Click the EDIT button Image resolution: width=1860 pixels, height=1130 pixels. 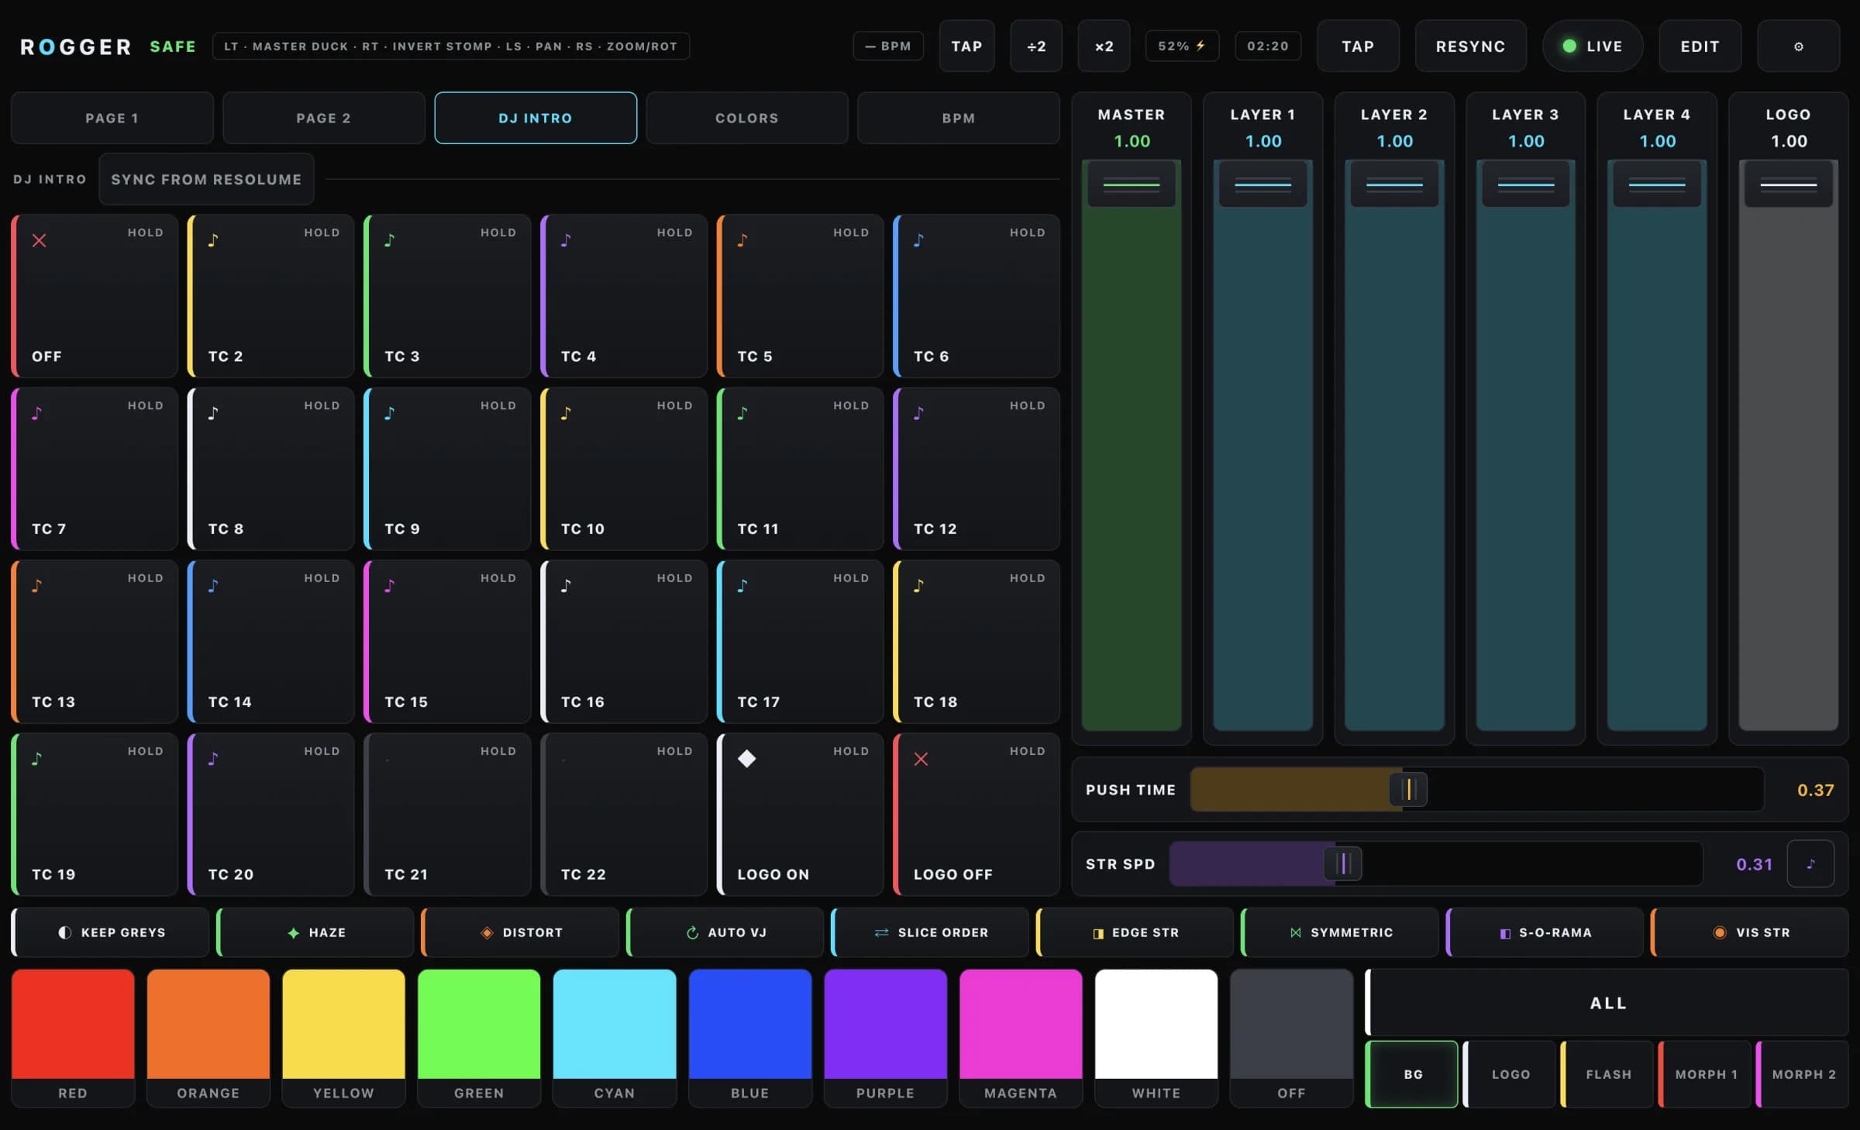[x=1700, y=47]
